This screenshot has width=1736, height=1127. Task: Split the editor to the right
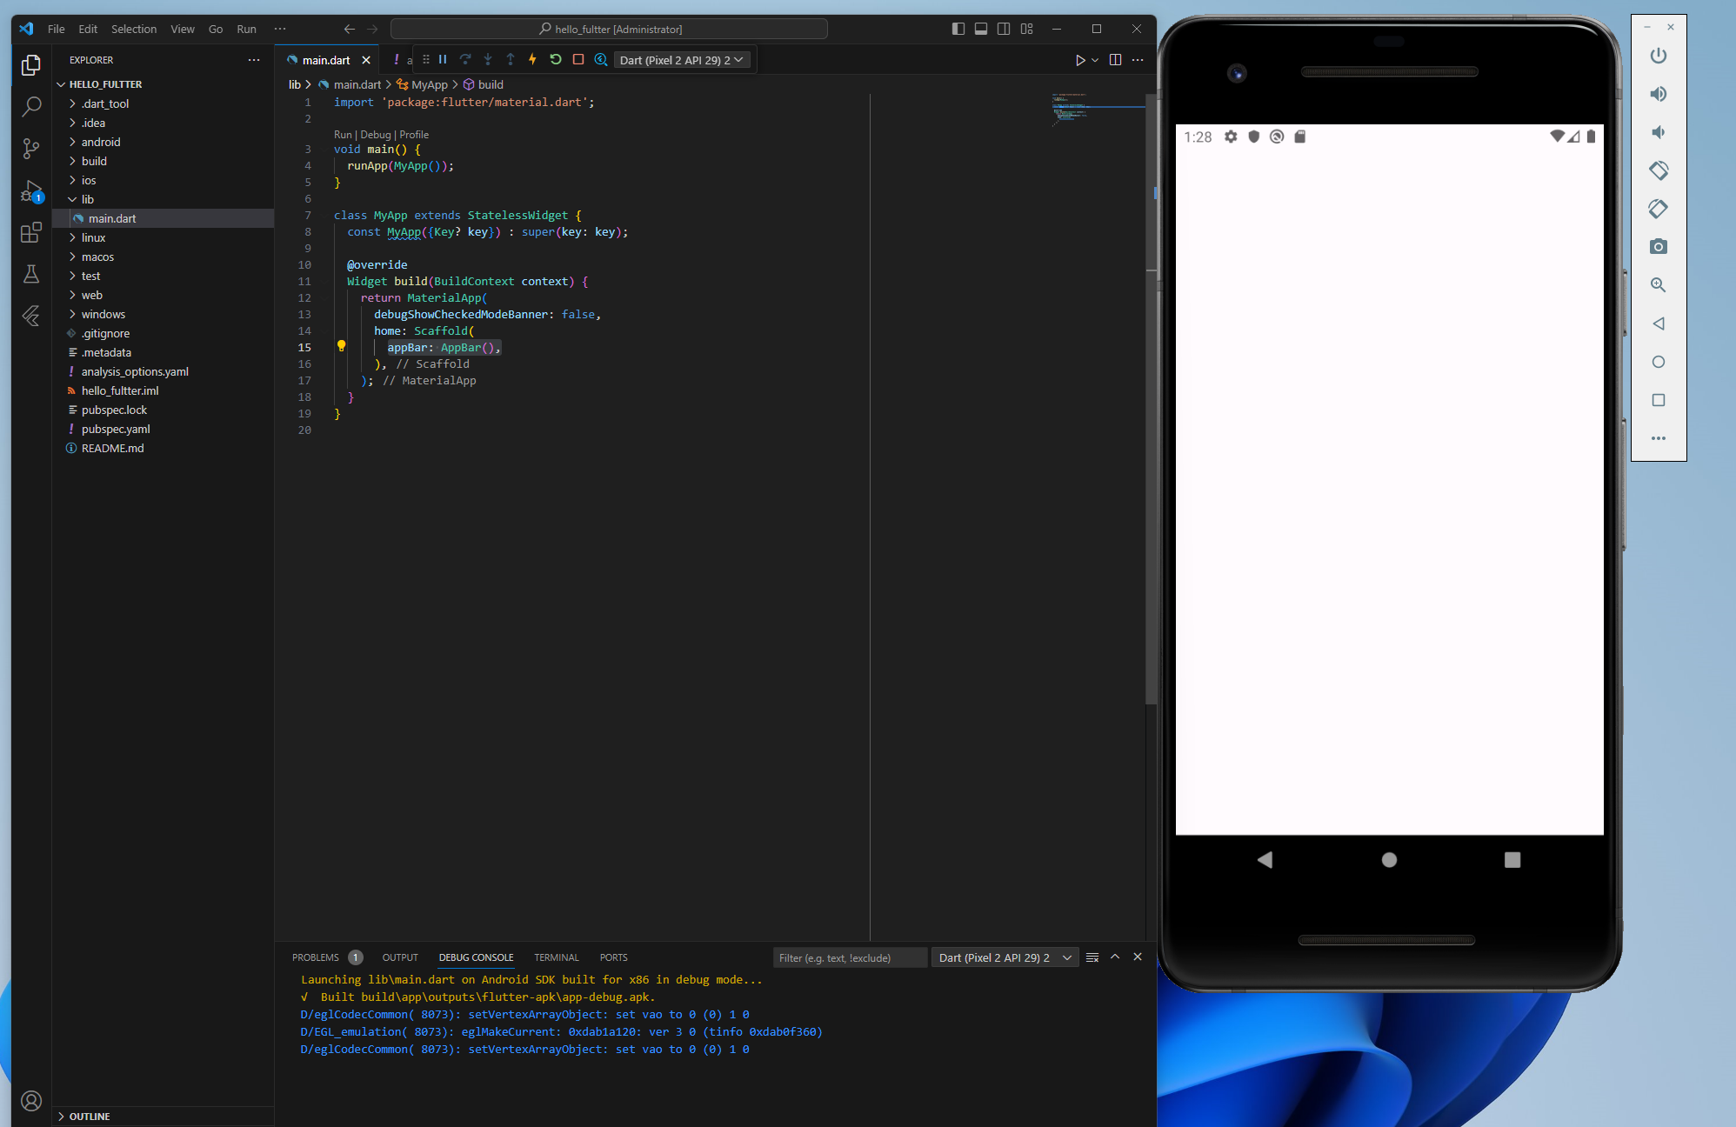point(1115,60)
